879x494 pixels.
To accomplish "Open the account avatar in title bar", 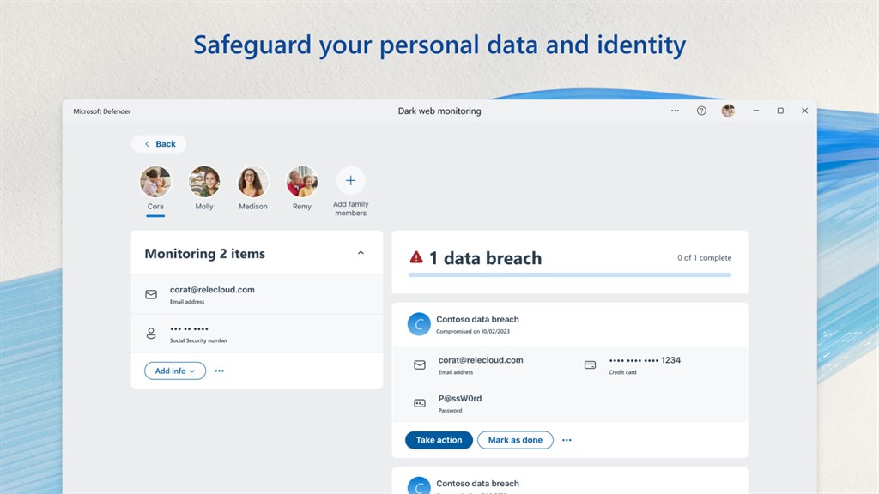I will (x=728, y=111).
